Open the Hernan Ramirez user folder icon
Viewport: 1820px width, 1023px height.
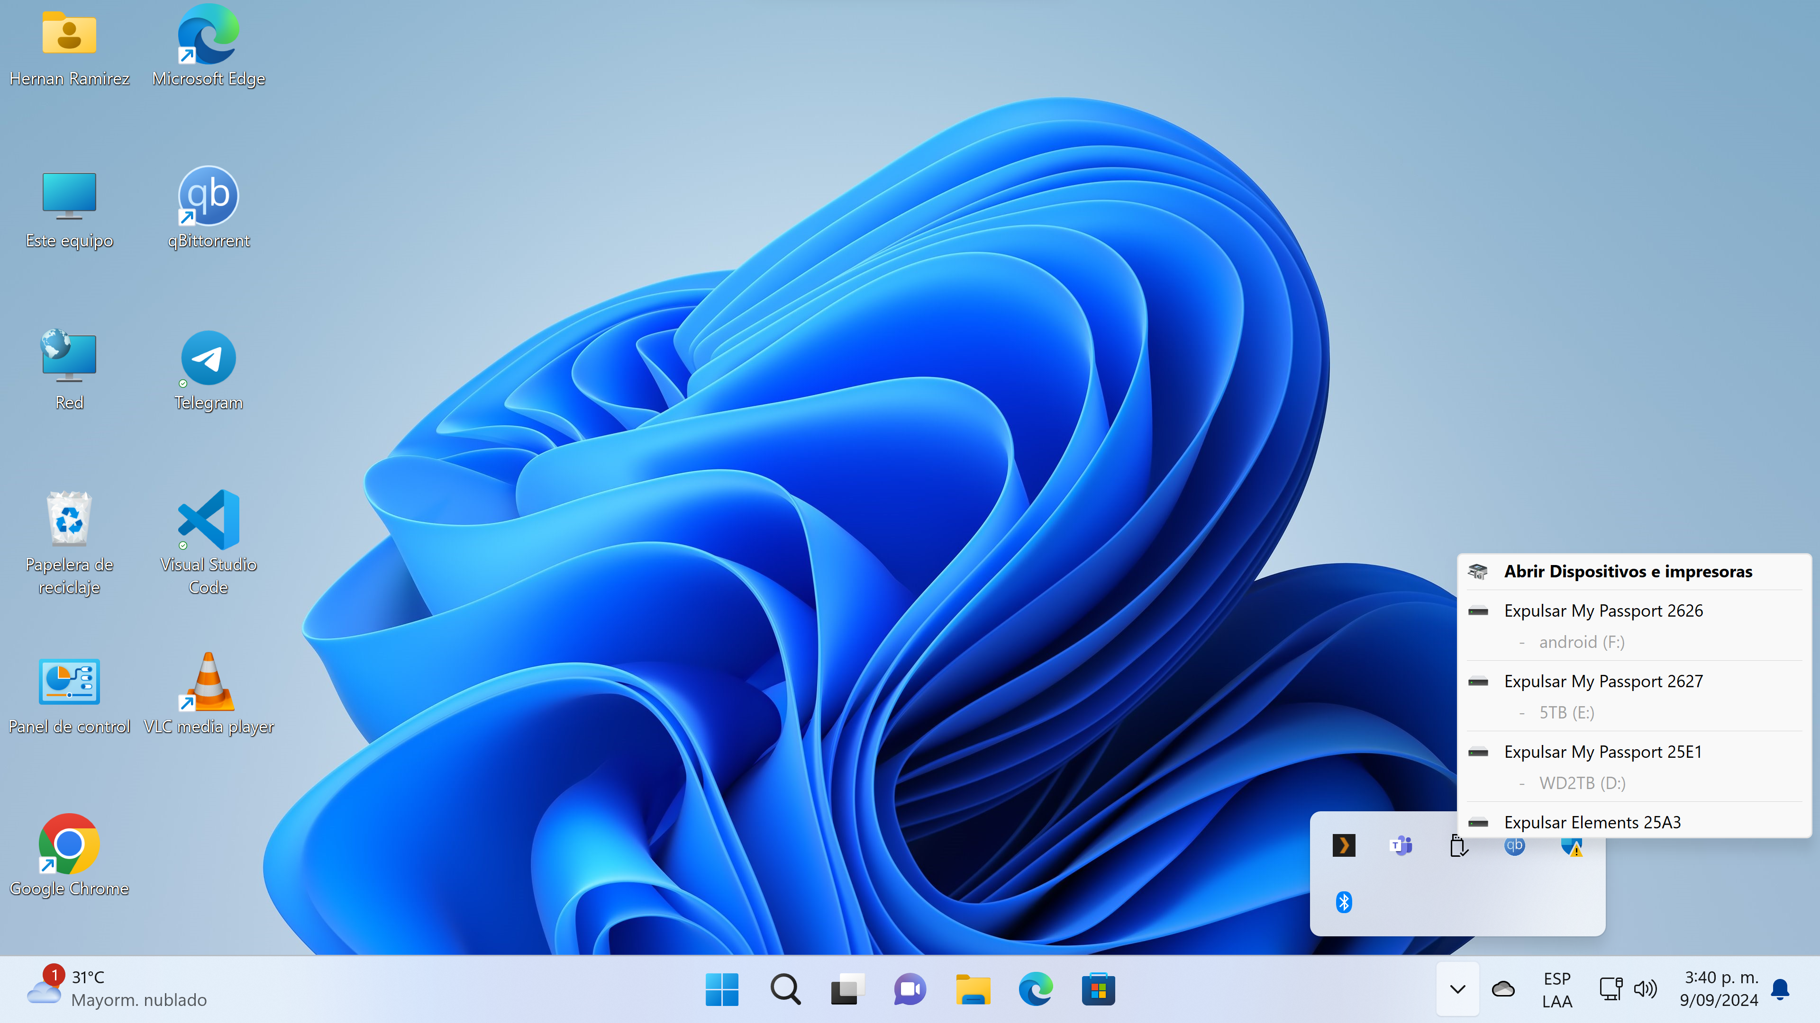click(69, 46)
